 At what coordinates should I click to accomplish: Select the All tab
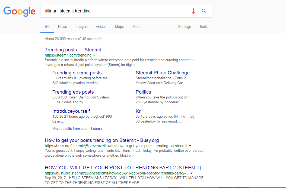pyautogui.click(x=47, y=27)
